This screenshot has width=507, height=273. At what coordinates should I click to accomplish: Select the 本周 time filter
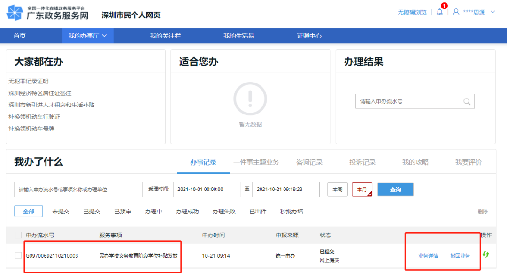click(x=337, y=190)
